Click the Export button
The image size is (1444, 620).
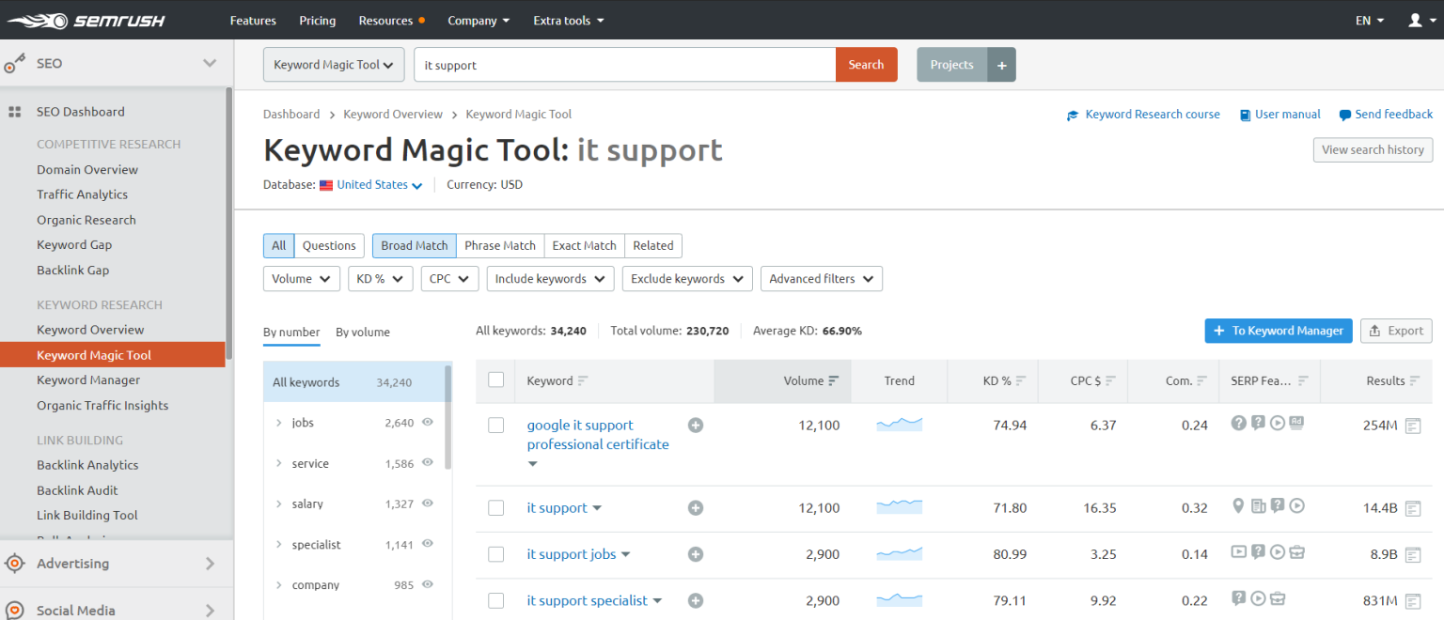[x=1396, y=331]
